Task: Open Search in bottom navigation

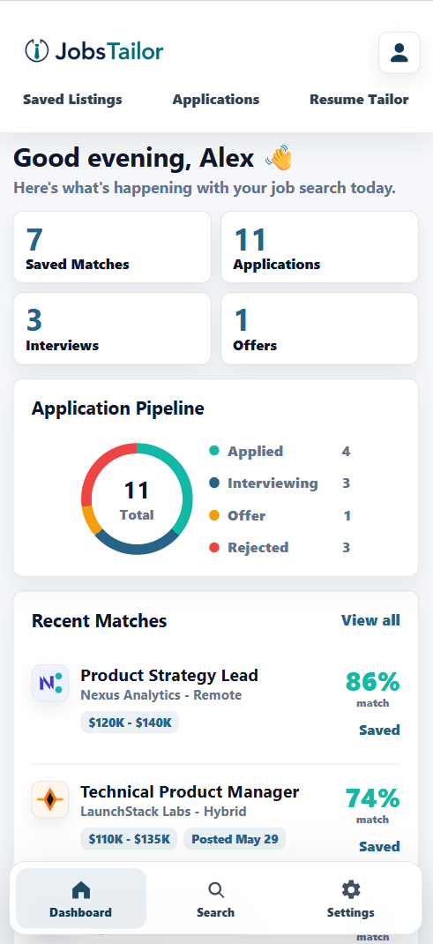Action: pyautogui.click(x=216, y=898)
